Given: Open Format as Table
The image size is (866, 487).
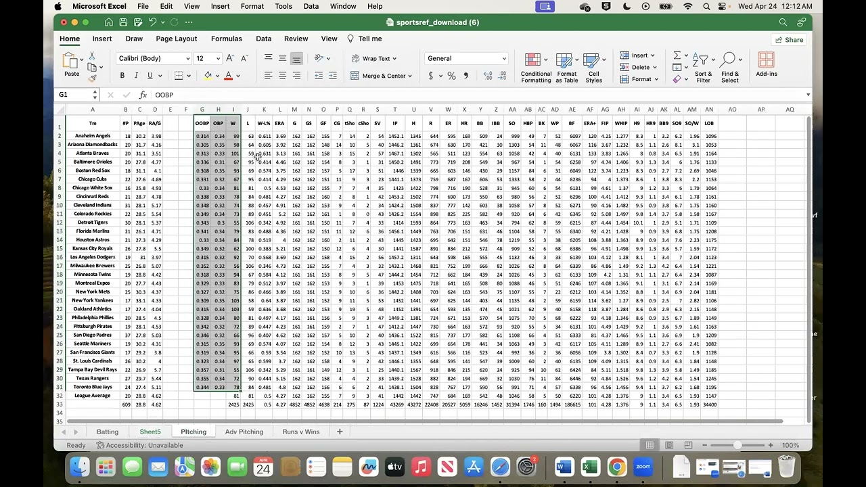Looking at the screenshot, I should point(567,68).
